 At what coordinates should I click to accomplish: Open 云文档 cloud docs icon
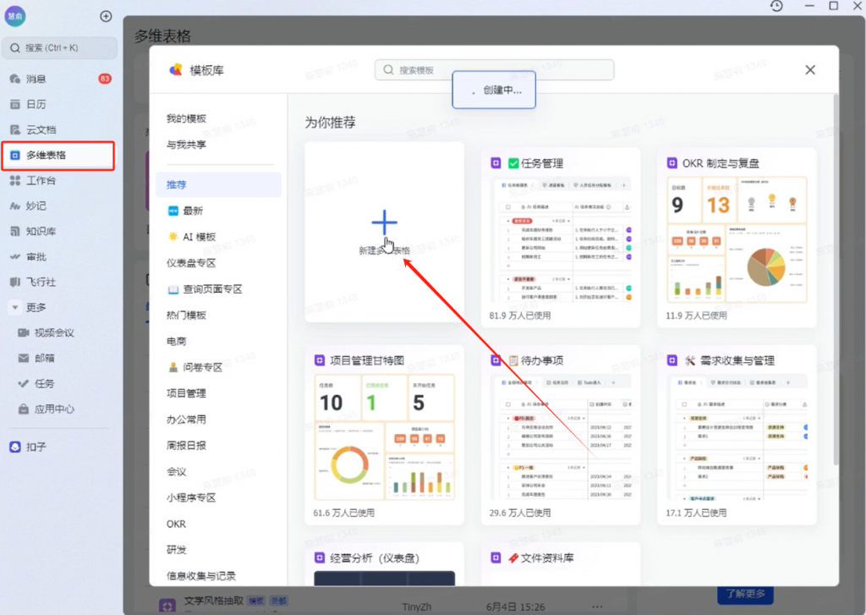point(15,129)
